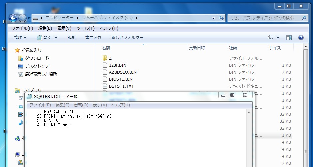Select ダウンロード in the favorites list
This screenshot has width=313, height=167.
37,58
